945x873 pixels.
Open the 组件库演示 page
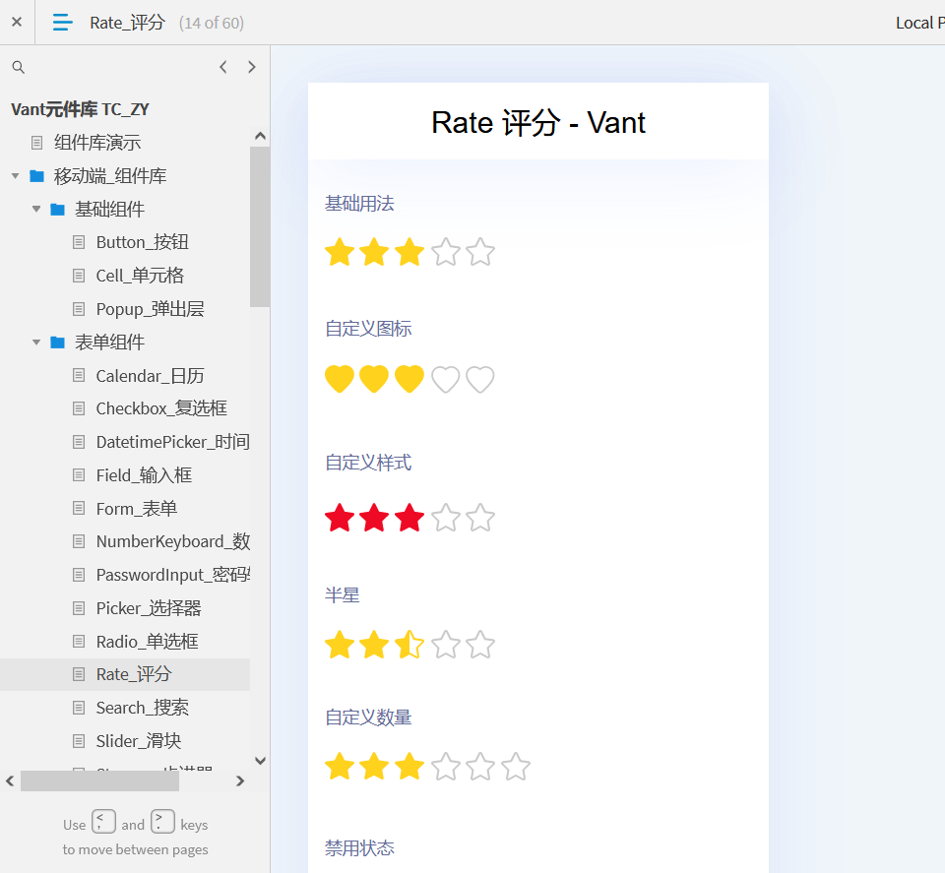point(97,143)
